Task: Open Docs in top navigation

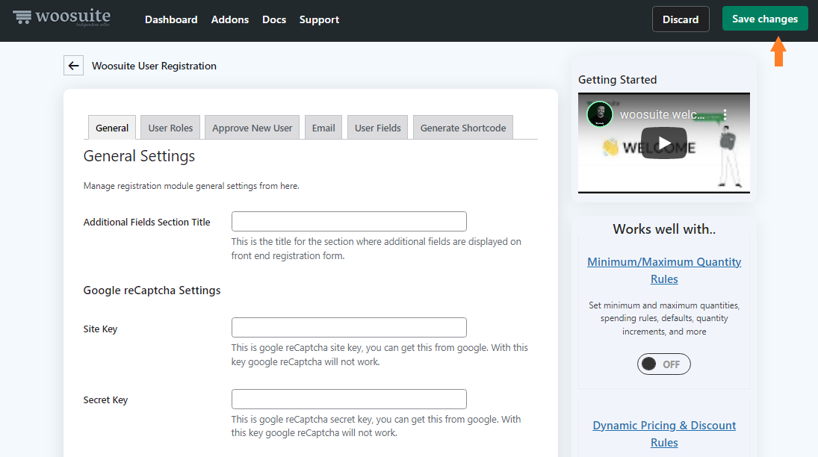Action: [x=274, y=20]
